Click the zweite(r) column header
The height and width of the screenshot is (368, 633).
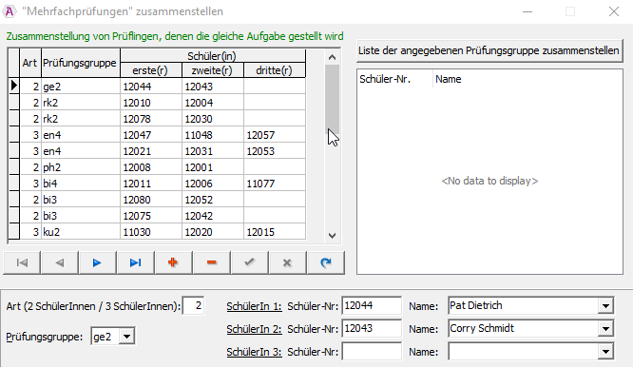212,70
